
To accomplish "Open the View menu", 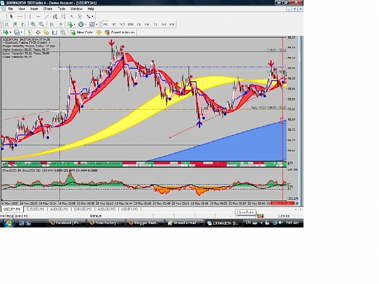I will tap(21, 8).
